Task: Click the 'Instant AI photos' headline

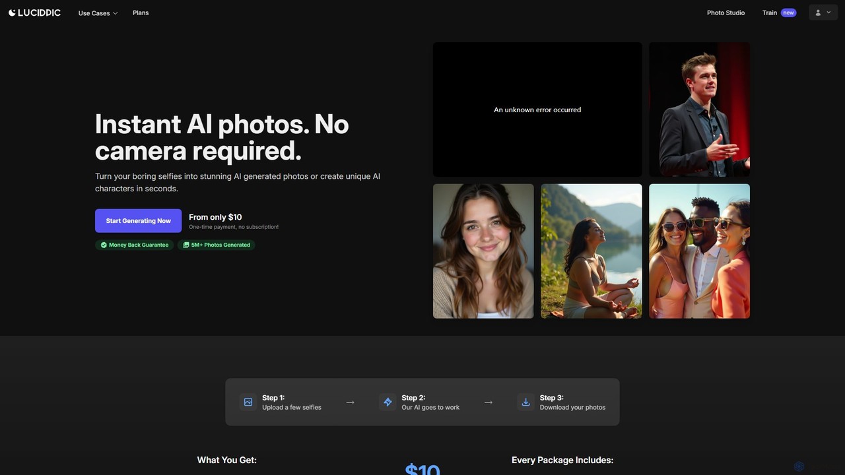Action: [x=222, y=137]
